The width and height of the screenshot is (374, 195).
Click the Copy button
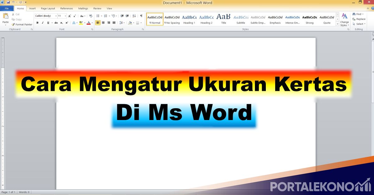[x=17, y=19]
